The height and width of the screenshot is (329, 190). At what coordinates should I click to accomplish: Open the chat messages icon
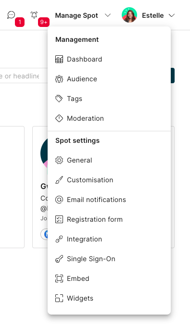point(11,15)
